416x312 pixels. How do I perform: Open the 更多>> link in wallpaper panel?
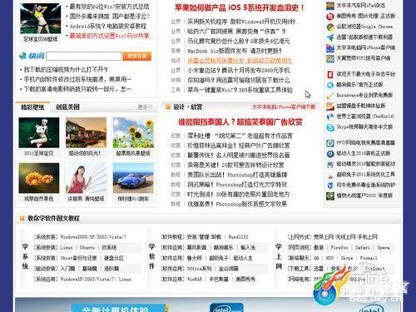(145, 107)
